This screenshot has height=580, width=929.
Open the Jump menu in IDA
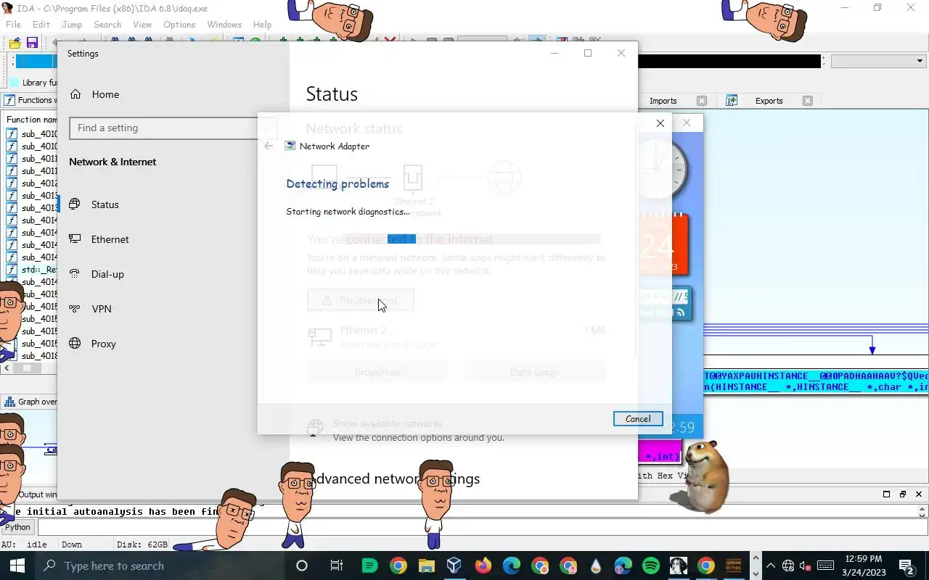[72, 24]
